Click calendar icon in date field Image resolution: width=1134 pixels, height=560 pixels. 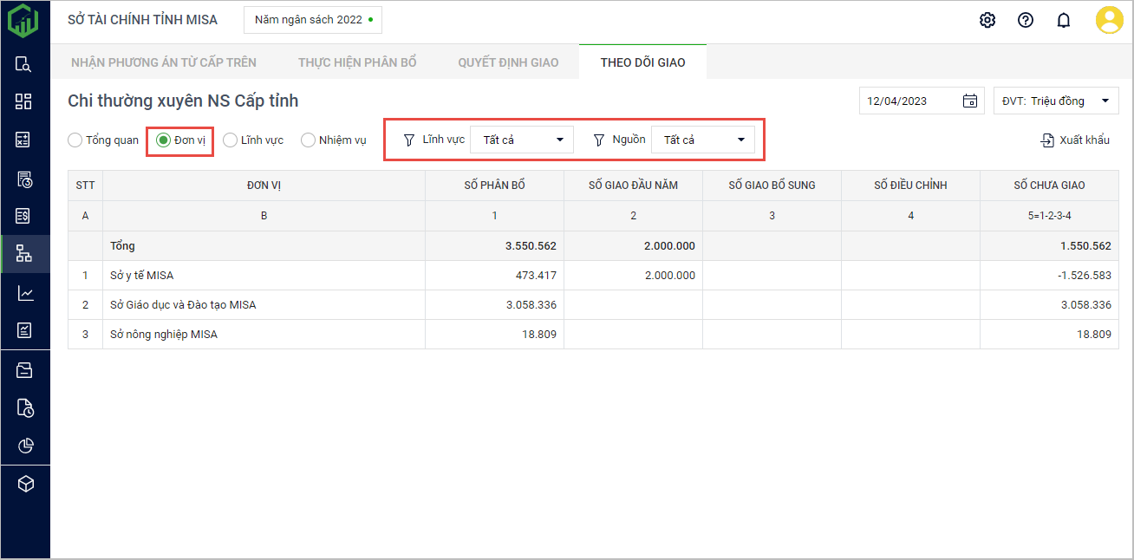[x=970, y=101]
